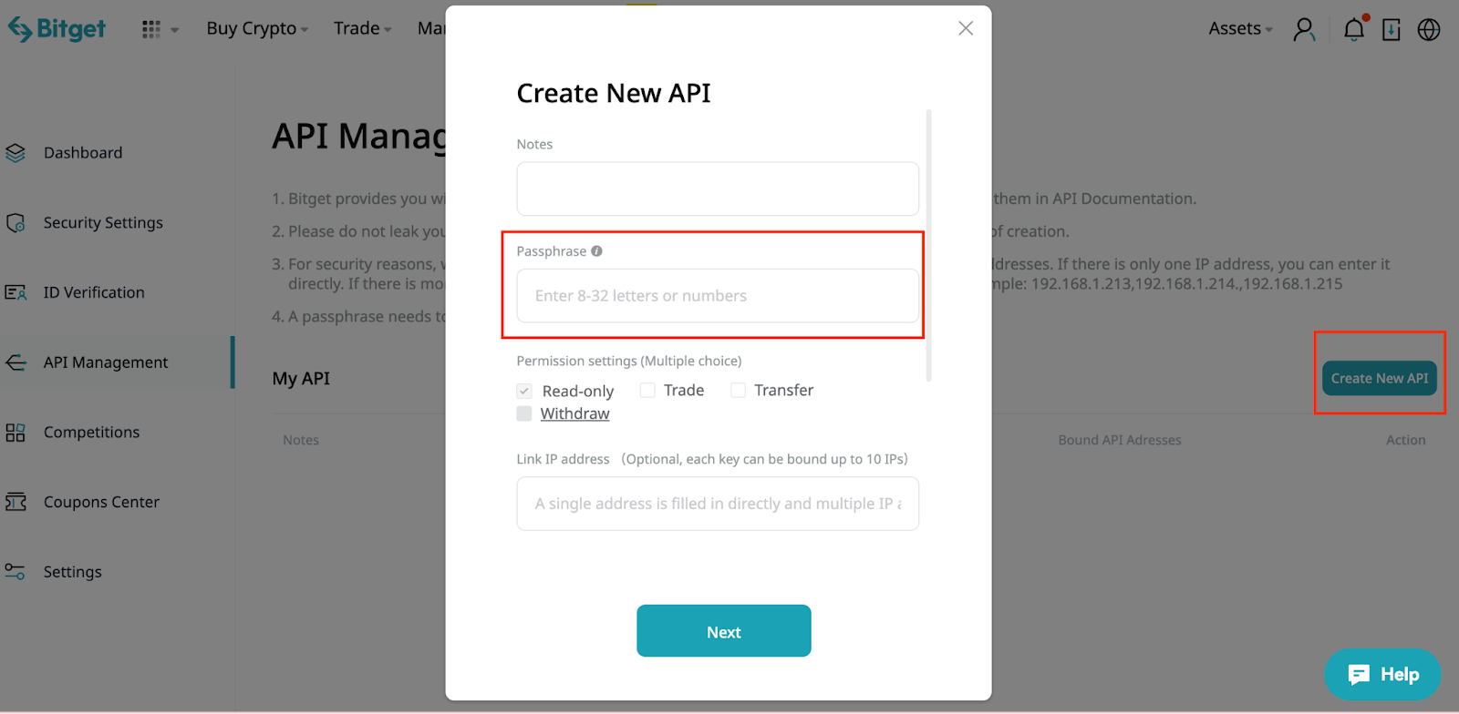Click the download app icon
This screenshot has width=1459, height=714.
pyautogui.click(x=1392, y=29)
